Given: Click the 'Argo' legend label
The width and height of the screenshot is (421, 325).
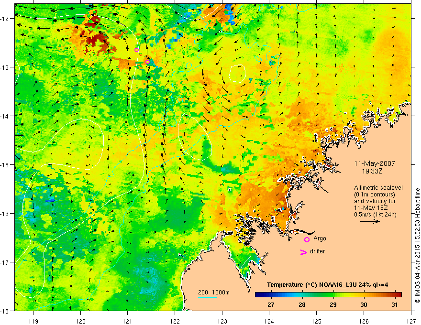Looking at the screenshot, I should click(x=320, y=238).
